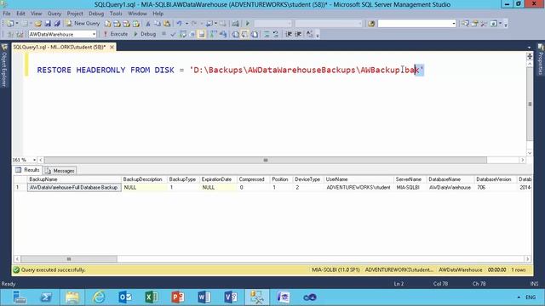Click the editor vertical scrollbar
Screen dimensions: 545x306
530,104
